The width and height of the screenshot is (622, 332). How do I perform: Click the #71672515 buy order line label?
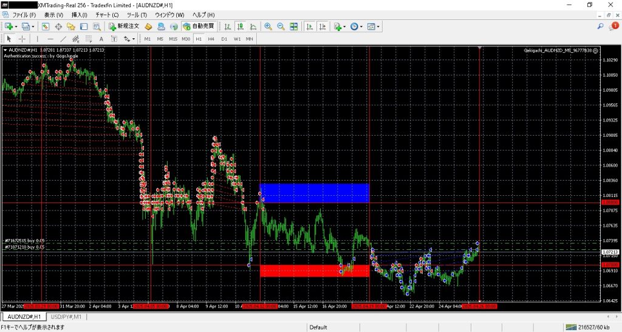pos(24,241)
